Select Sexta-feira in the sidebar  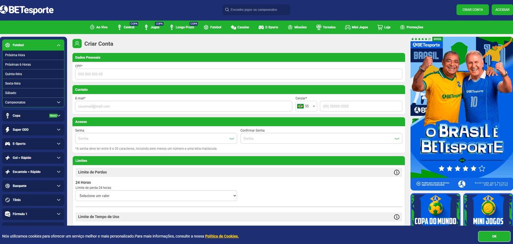click(x=33, y=83)
